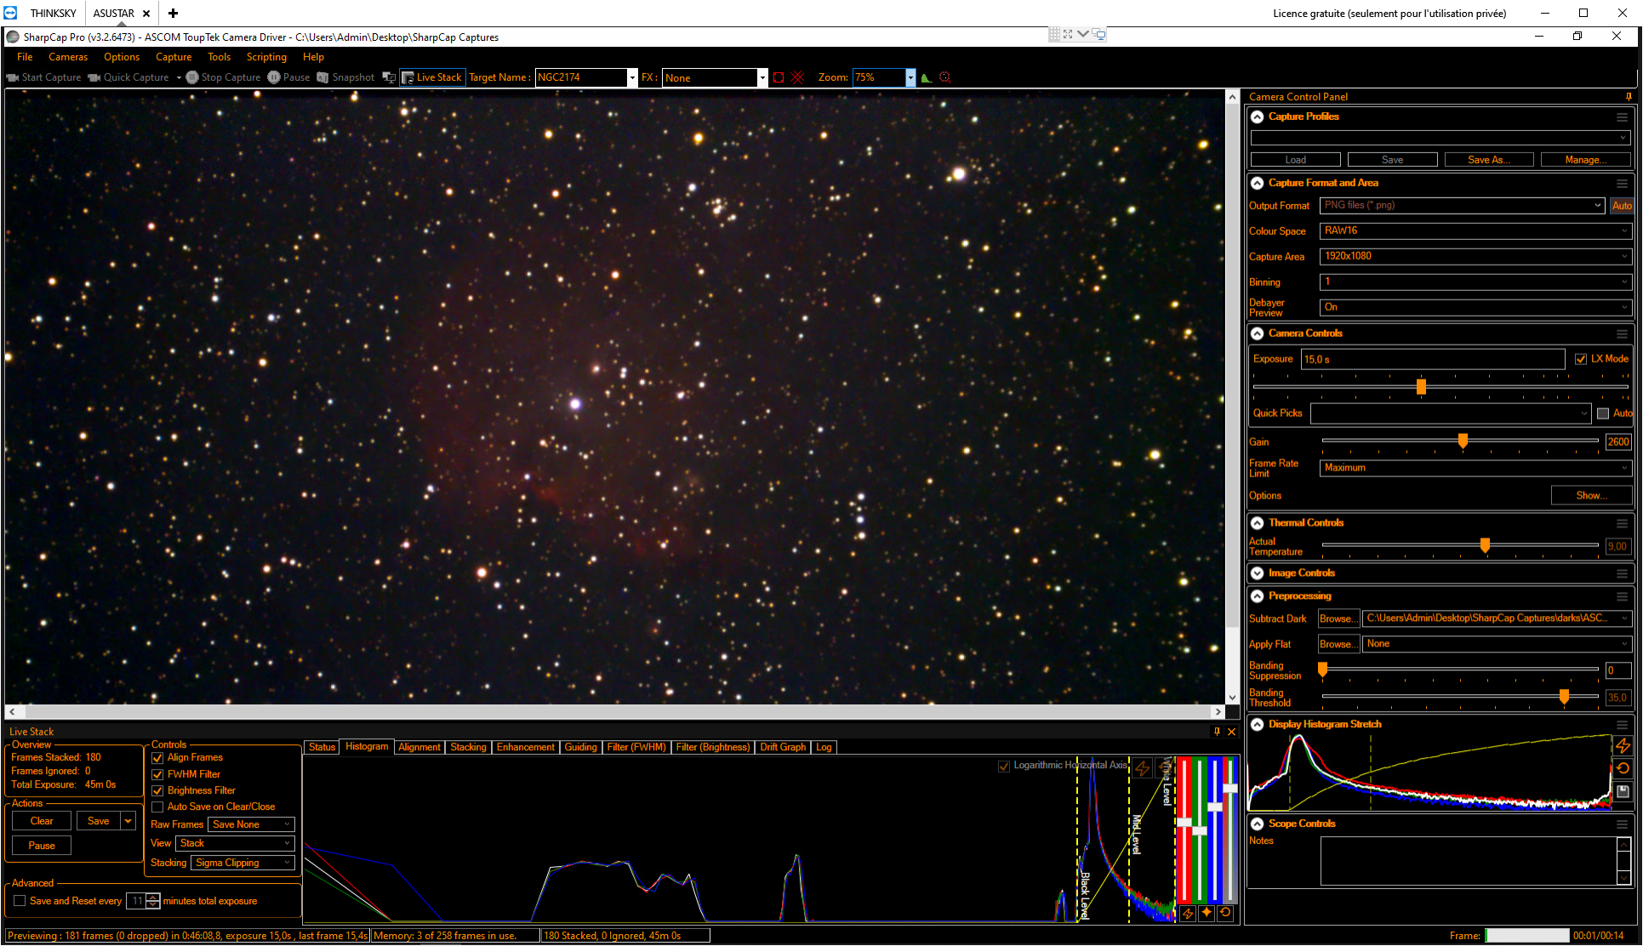The image size is (1643, 946).
Task: Click Browse next to Subtract Dark
Action: [1338, 619]
